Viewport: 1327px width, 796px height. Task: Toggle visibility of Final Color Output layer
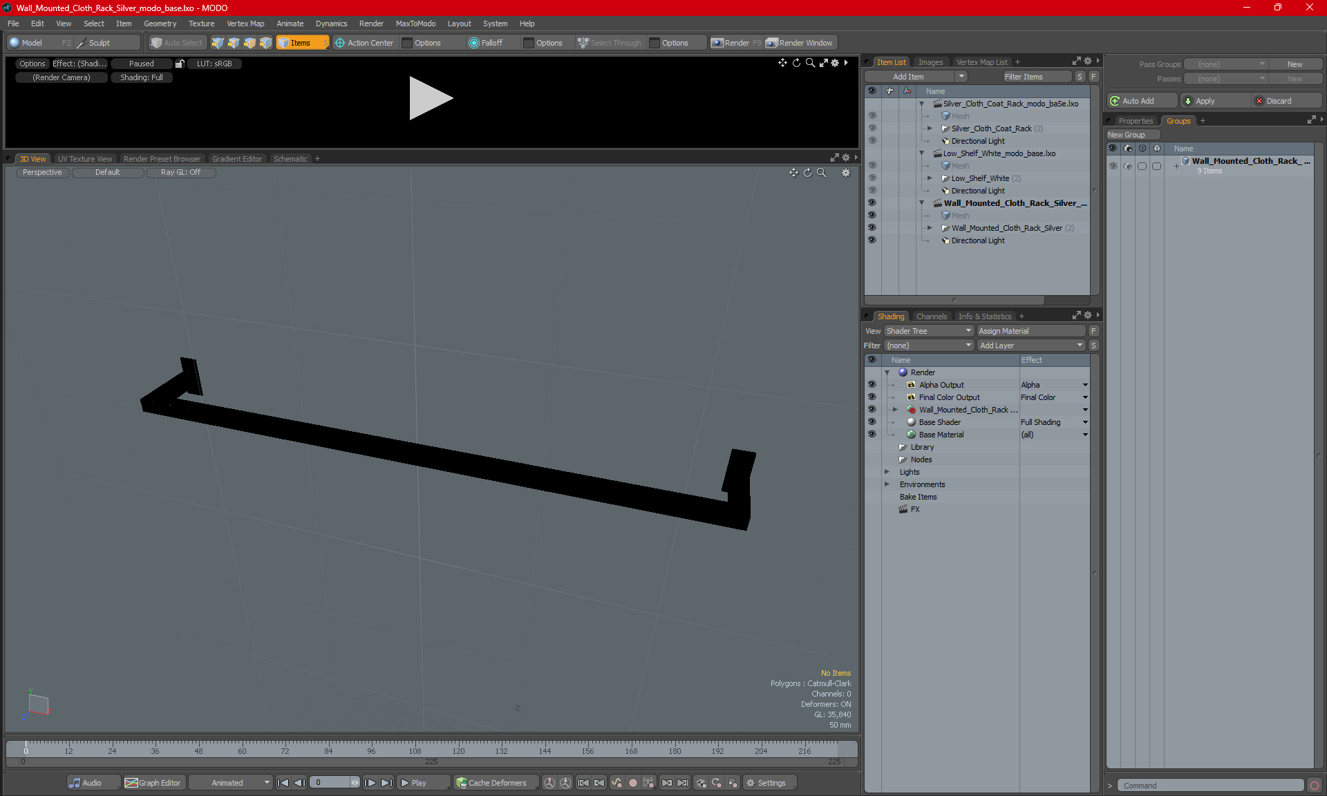click(x=872, y=397)
